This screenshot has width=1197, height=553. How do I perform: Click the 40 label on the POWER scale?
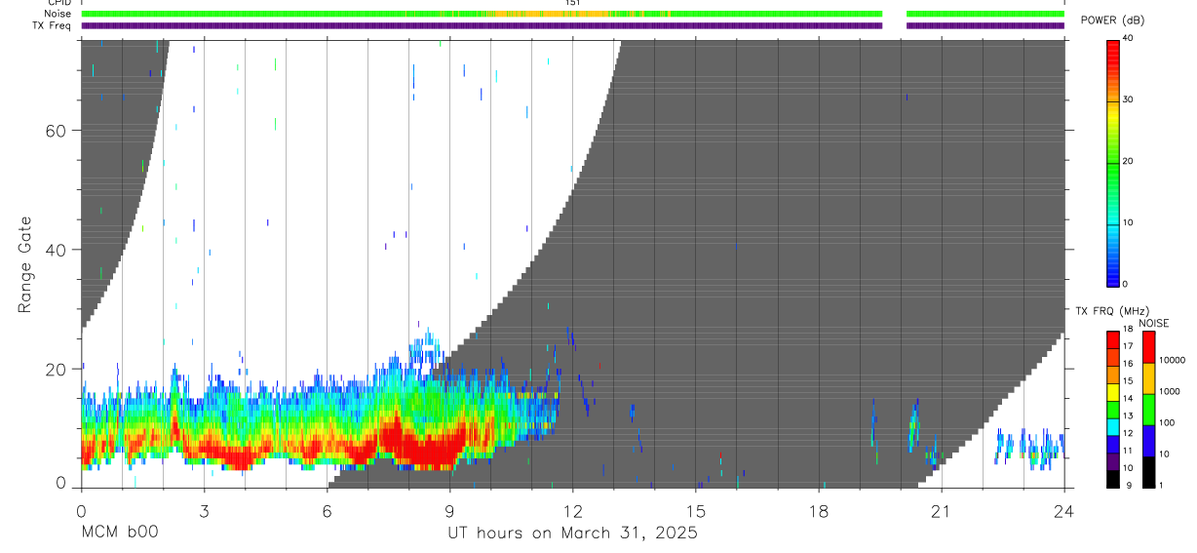(1127, 38)
